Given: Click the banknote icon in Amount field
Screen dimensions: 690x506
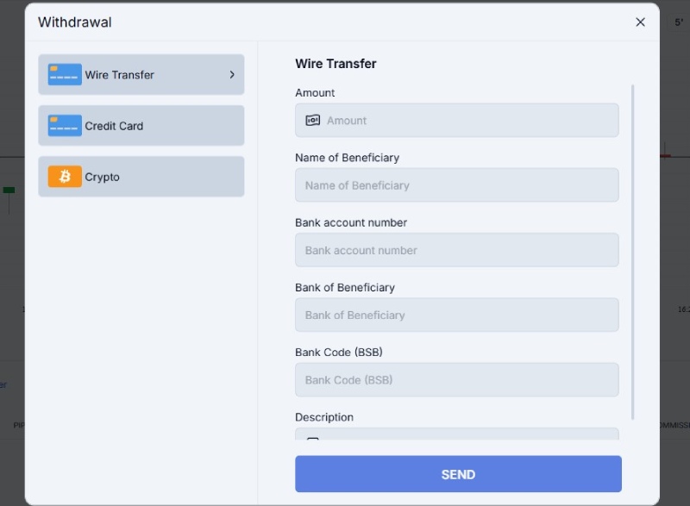Looking at the screenshot, I should tap(313, 121).
